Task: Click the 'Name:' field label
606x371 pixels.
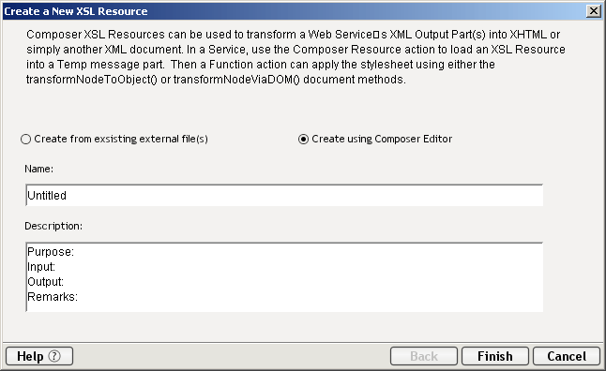Action: coord(39,169)
